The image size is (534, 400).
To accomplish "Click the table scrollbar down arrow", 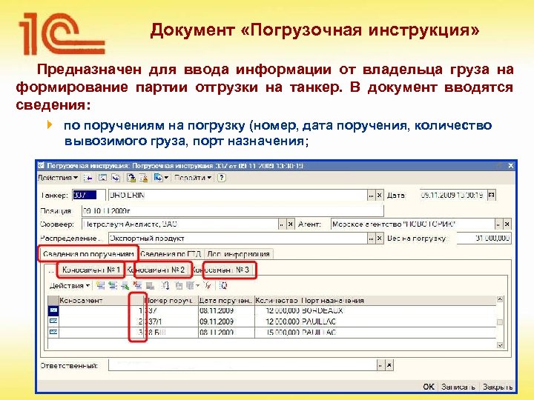I will tap(500, 345).
